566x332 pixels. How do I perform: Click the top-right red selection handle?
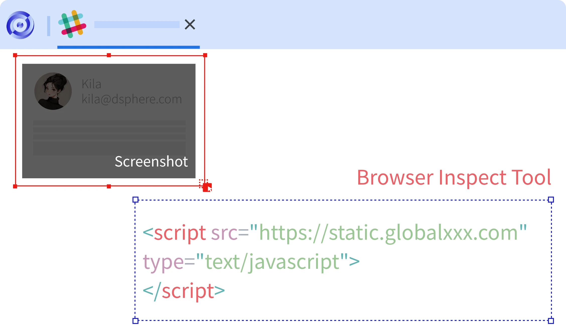(205, 55)
